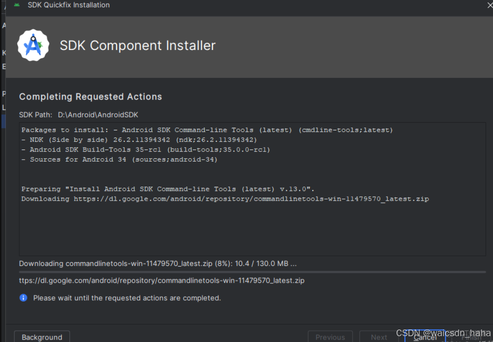Click the SDK Component Installer header title

(137, 45)
